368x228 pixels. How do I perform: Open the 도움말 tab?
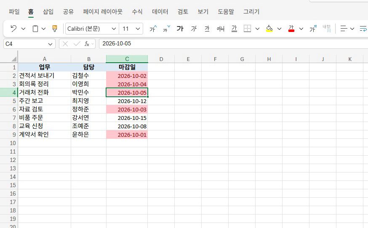click(226, 11)
